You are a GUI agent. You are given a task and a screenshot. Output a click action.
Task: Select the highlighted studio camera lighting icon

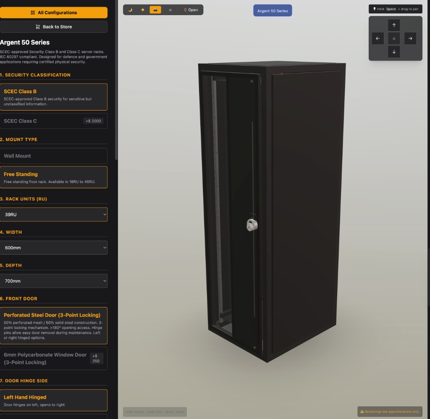(x=155, y=10)
